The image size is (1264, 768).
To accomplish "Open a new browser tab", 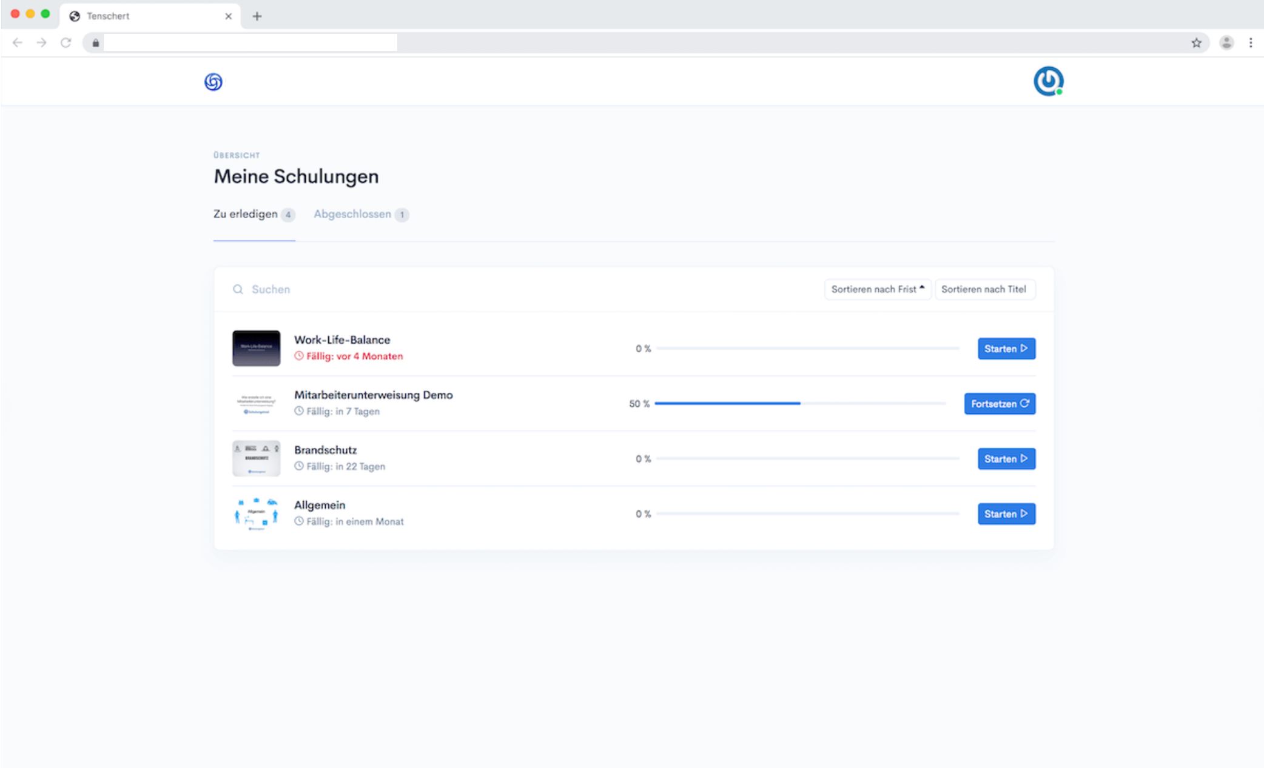I will coord(257,16).
